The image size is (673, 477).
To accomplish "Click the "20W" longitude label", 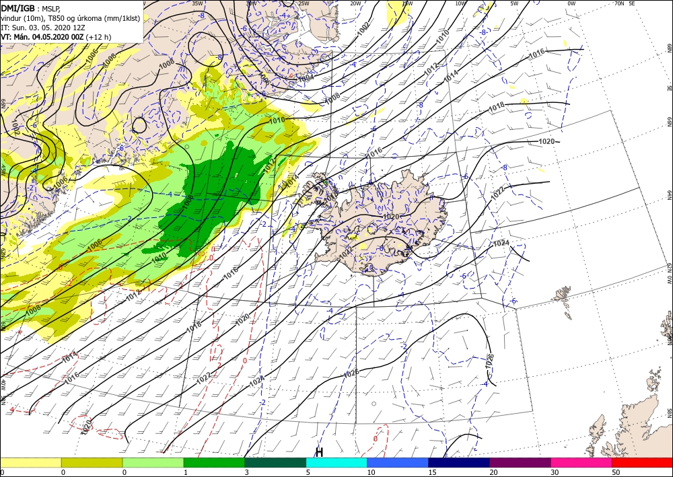I will [355, 3].
